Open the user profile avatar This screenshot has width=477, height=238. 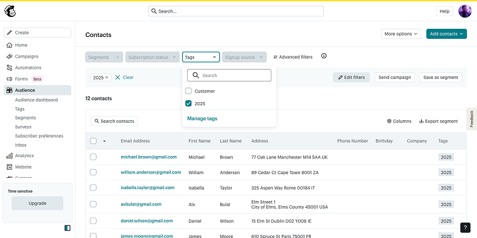point(465,11)
